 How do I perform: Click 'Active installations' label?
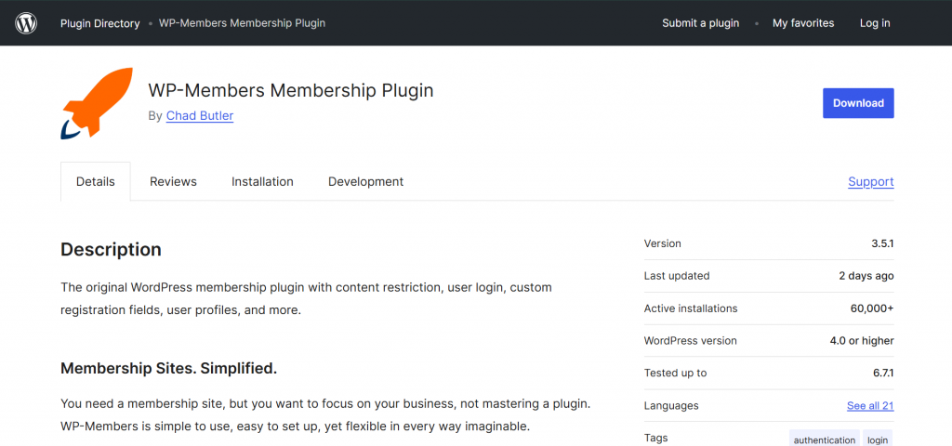691,308
